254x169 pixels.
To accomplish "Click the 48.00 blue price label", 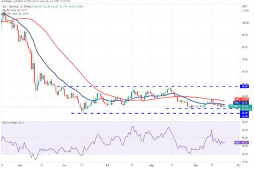I will pos(244,86).
